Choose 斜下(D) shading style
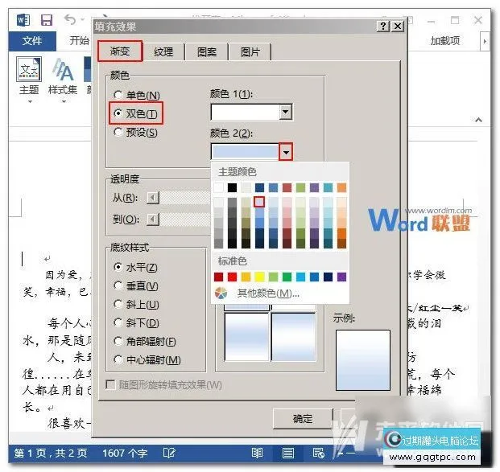 [x=136, y=322]
